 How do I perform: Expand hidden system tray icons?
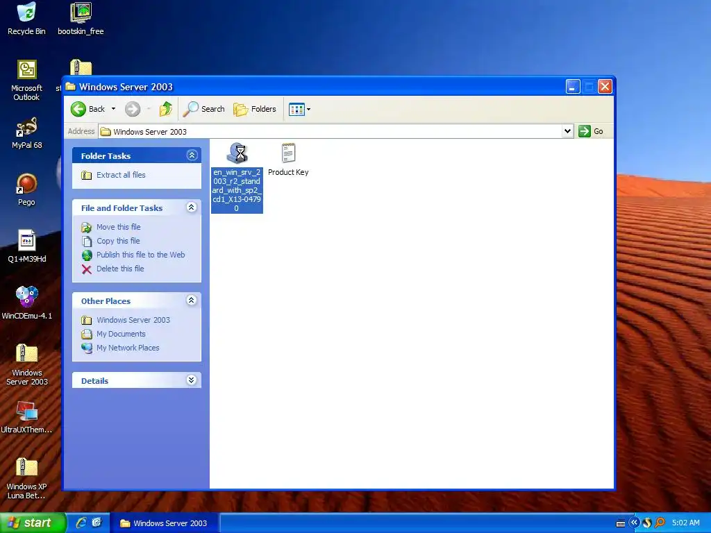tap(634, 523)
